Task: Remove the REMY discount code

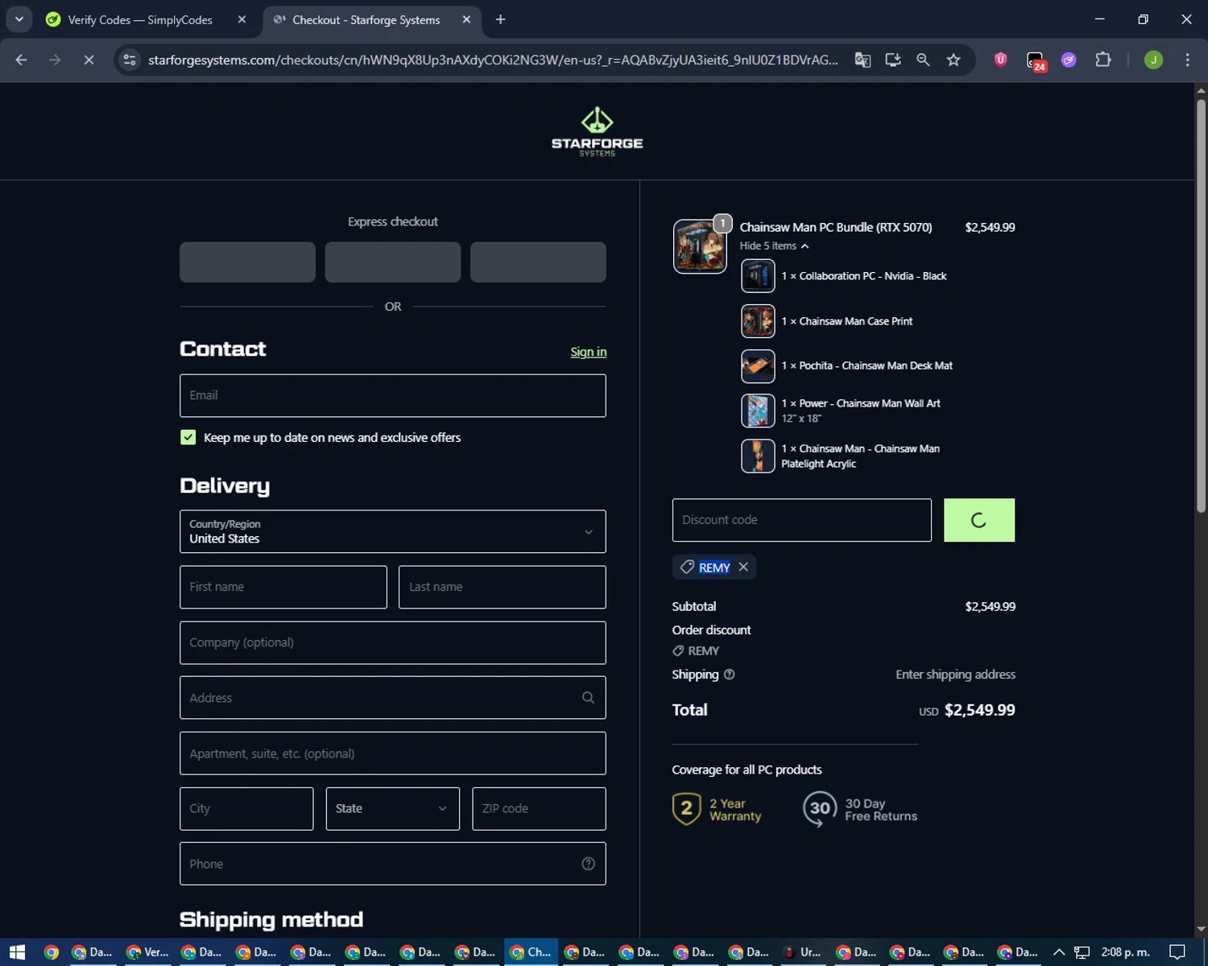Action: 743,567
